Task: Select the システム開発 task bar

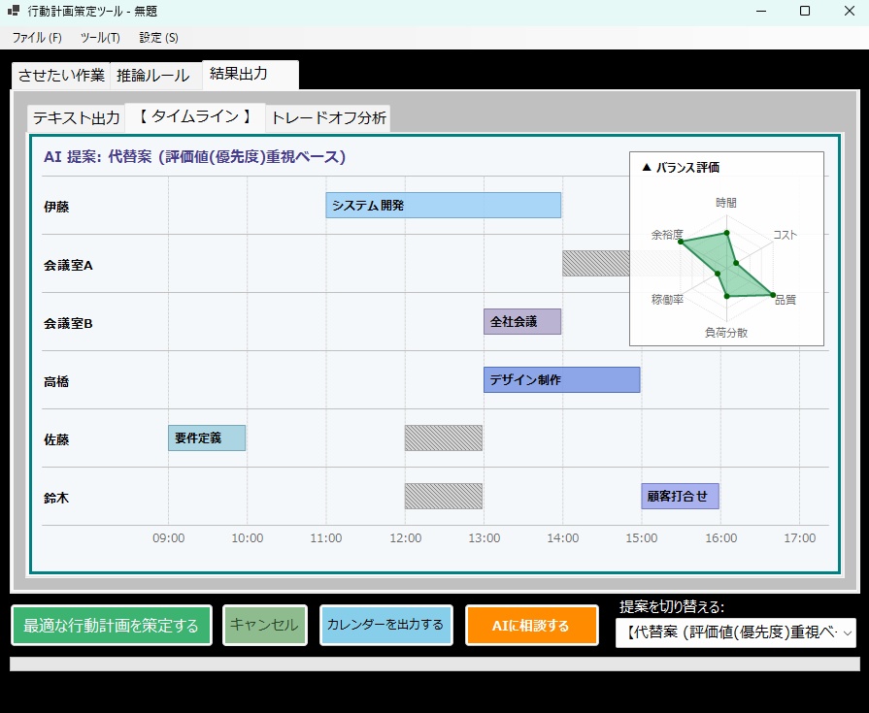Action: pos(444,206)
